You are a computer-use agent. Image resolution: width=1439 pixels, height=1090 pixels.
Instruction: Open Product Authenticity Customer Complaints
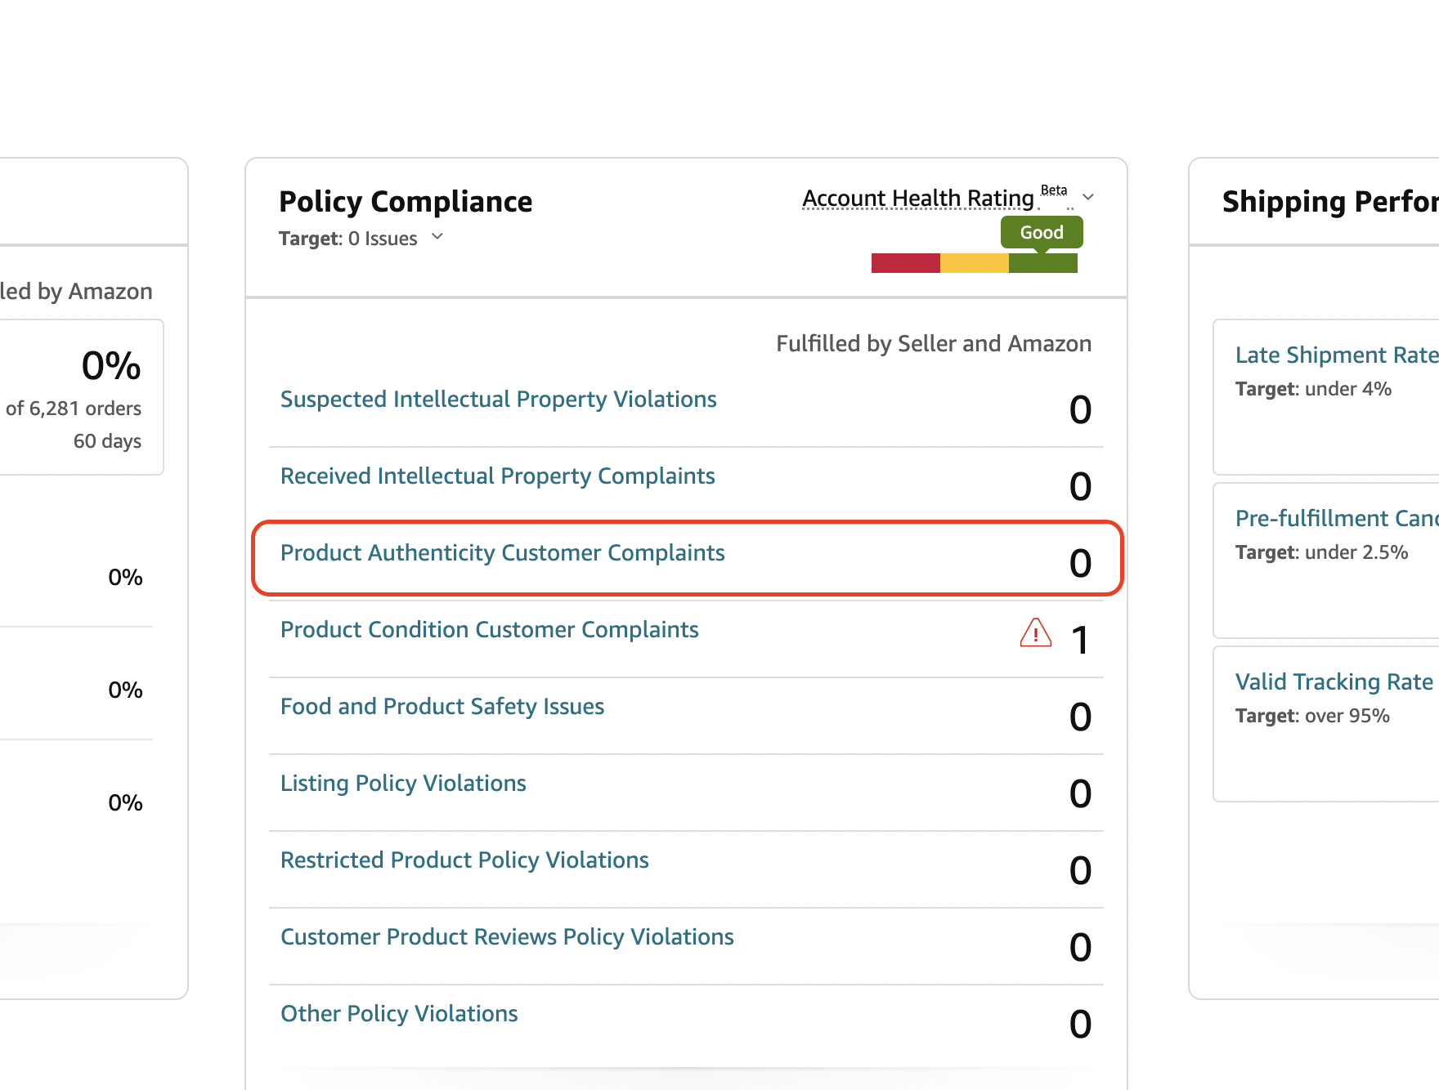[502, 553]
